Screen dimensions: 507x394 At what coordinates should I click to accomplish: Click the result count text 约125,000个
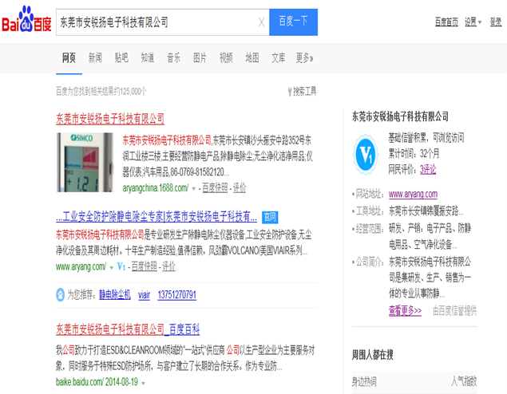click(131, 92)
